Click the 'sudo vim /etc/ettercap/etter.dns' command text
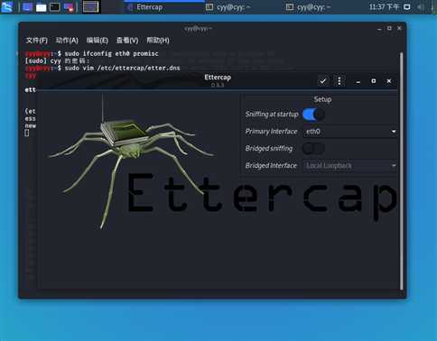The image size is (437, 341). [122, 68]
